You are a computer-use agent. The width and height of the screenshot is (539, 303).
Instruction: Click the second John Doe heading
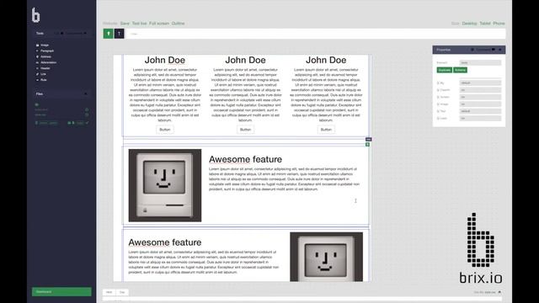(245, 60)
